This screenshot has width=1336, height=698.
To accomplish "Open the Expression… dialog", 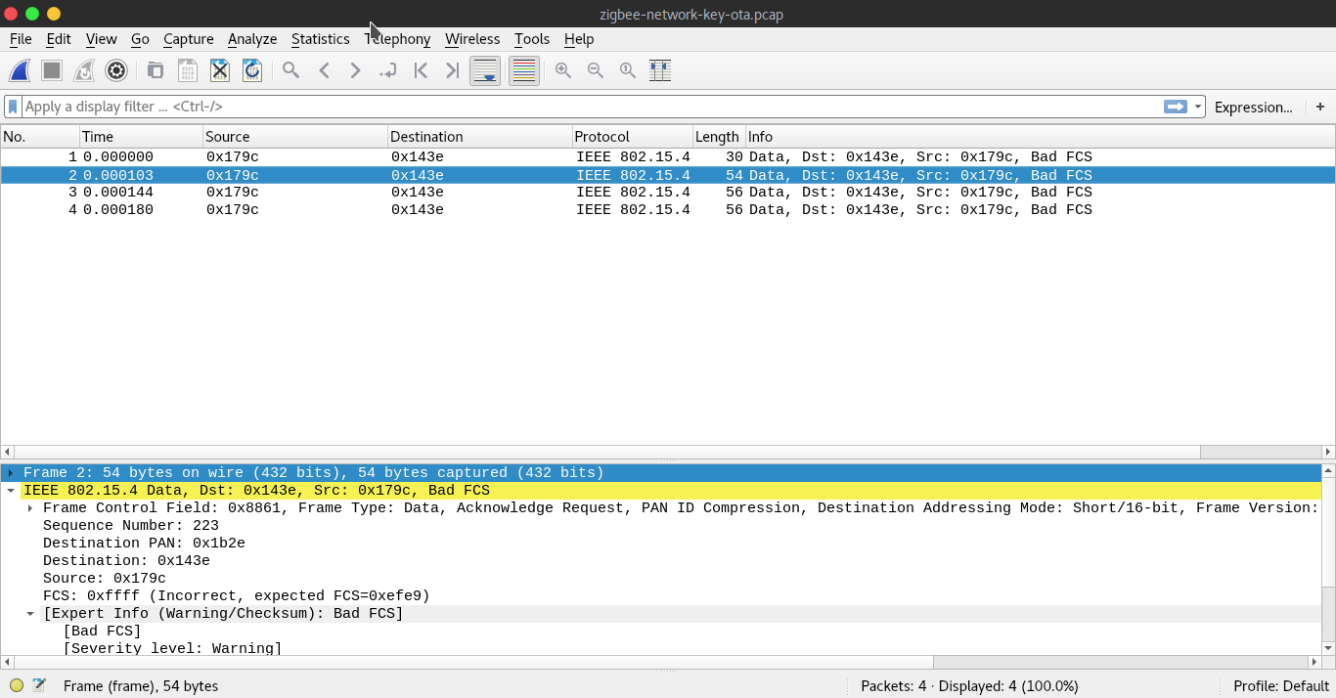I will coord(1253,107).
